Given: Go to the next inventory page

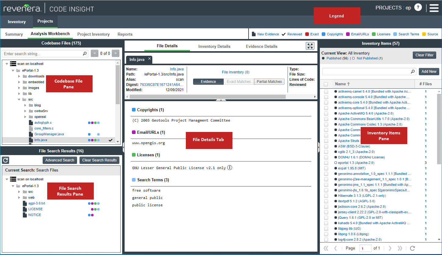Looking at the screenshot, I should click(x=390, y=248).
